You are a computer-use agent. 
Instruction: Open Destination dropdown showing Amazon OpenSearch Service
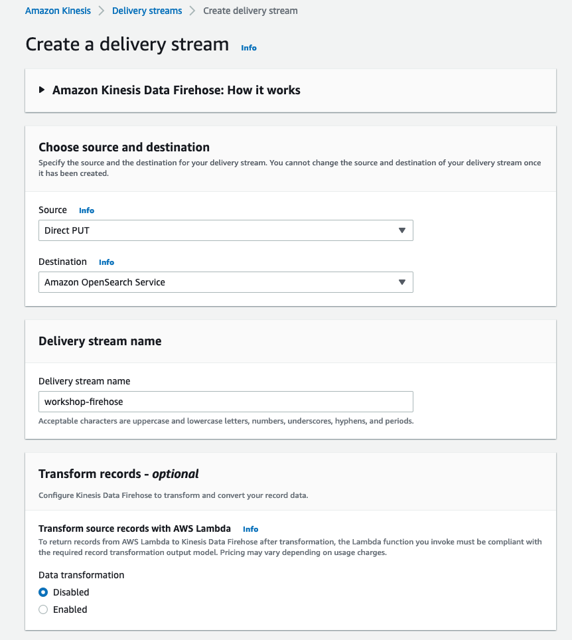pyautogui.click(x=226, y=282)
